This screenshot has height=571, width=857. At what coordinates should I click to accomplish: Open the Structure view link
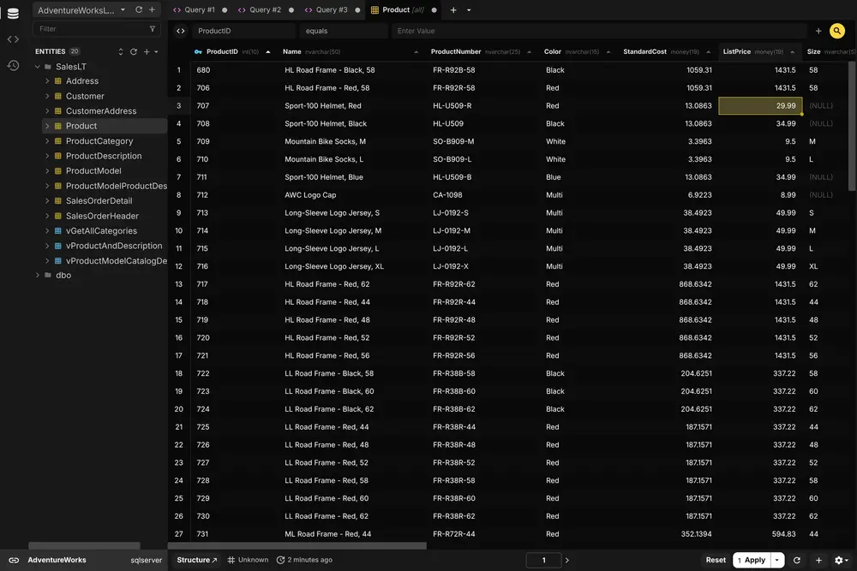point(197,560)
